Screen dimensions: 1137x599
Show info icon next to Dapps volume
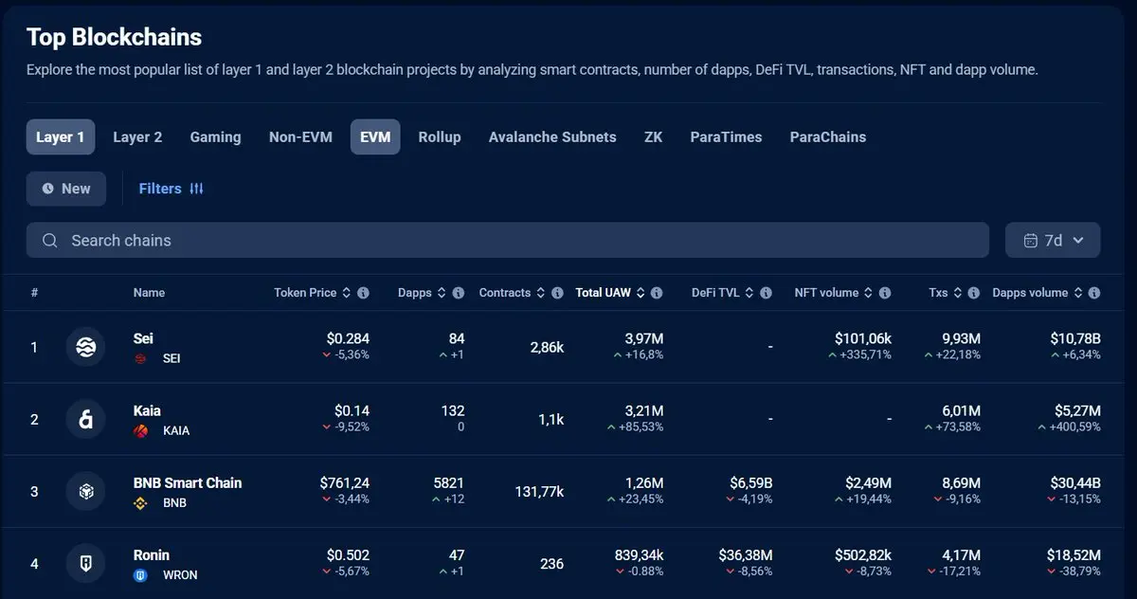1094,293
